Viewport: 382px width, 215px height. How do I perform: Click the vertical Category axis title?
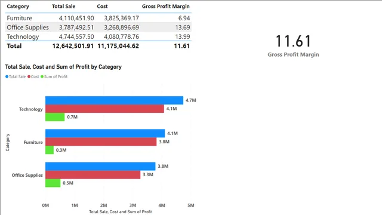(8, 142)
